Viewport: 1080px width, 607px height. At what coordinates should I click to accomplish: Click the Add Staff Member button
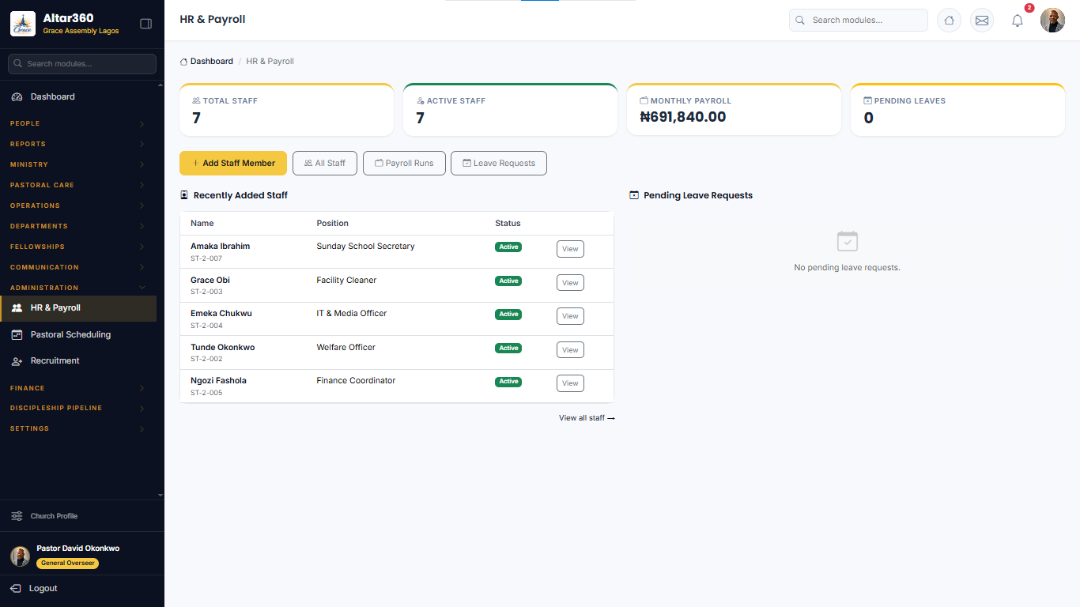(x=233, y=163)
